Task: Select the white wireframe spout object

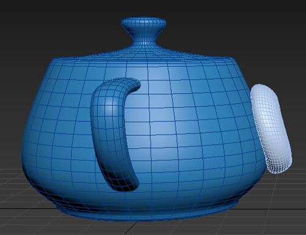Action: coord(271,129)
